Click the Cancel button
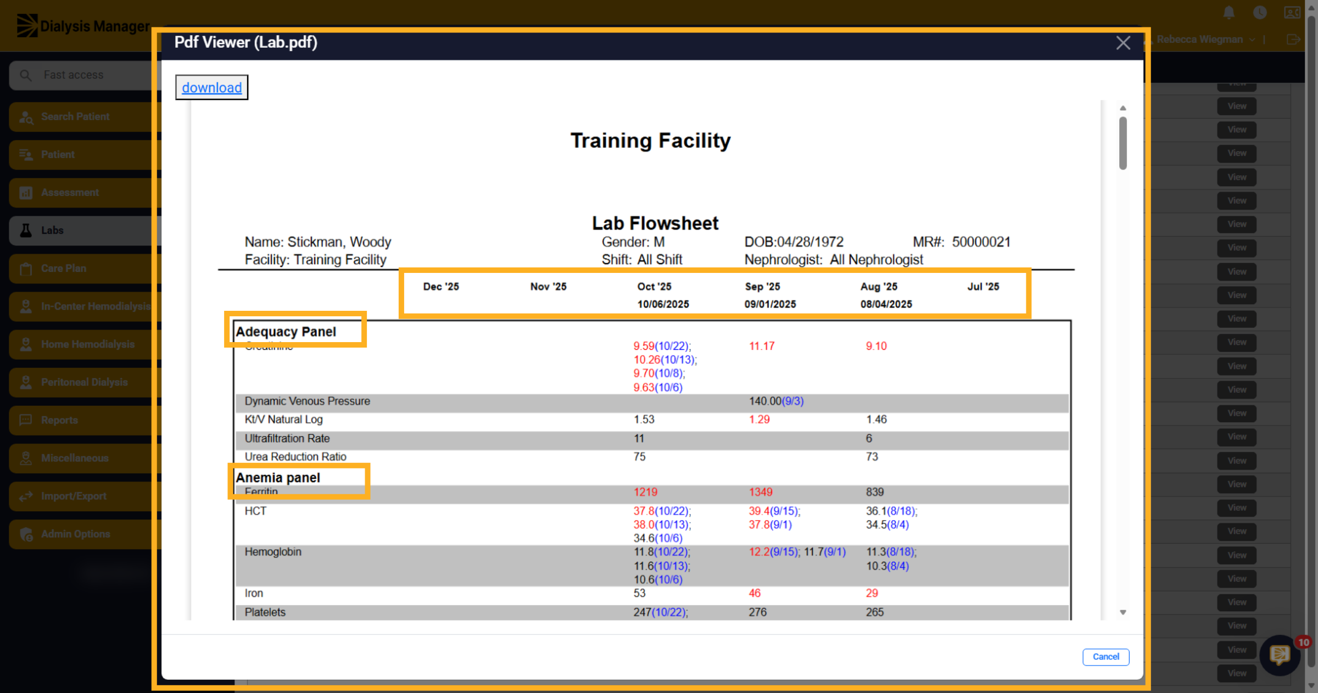This screenshot has width=1318, height=693. [1105, 657]
